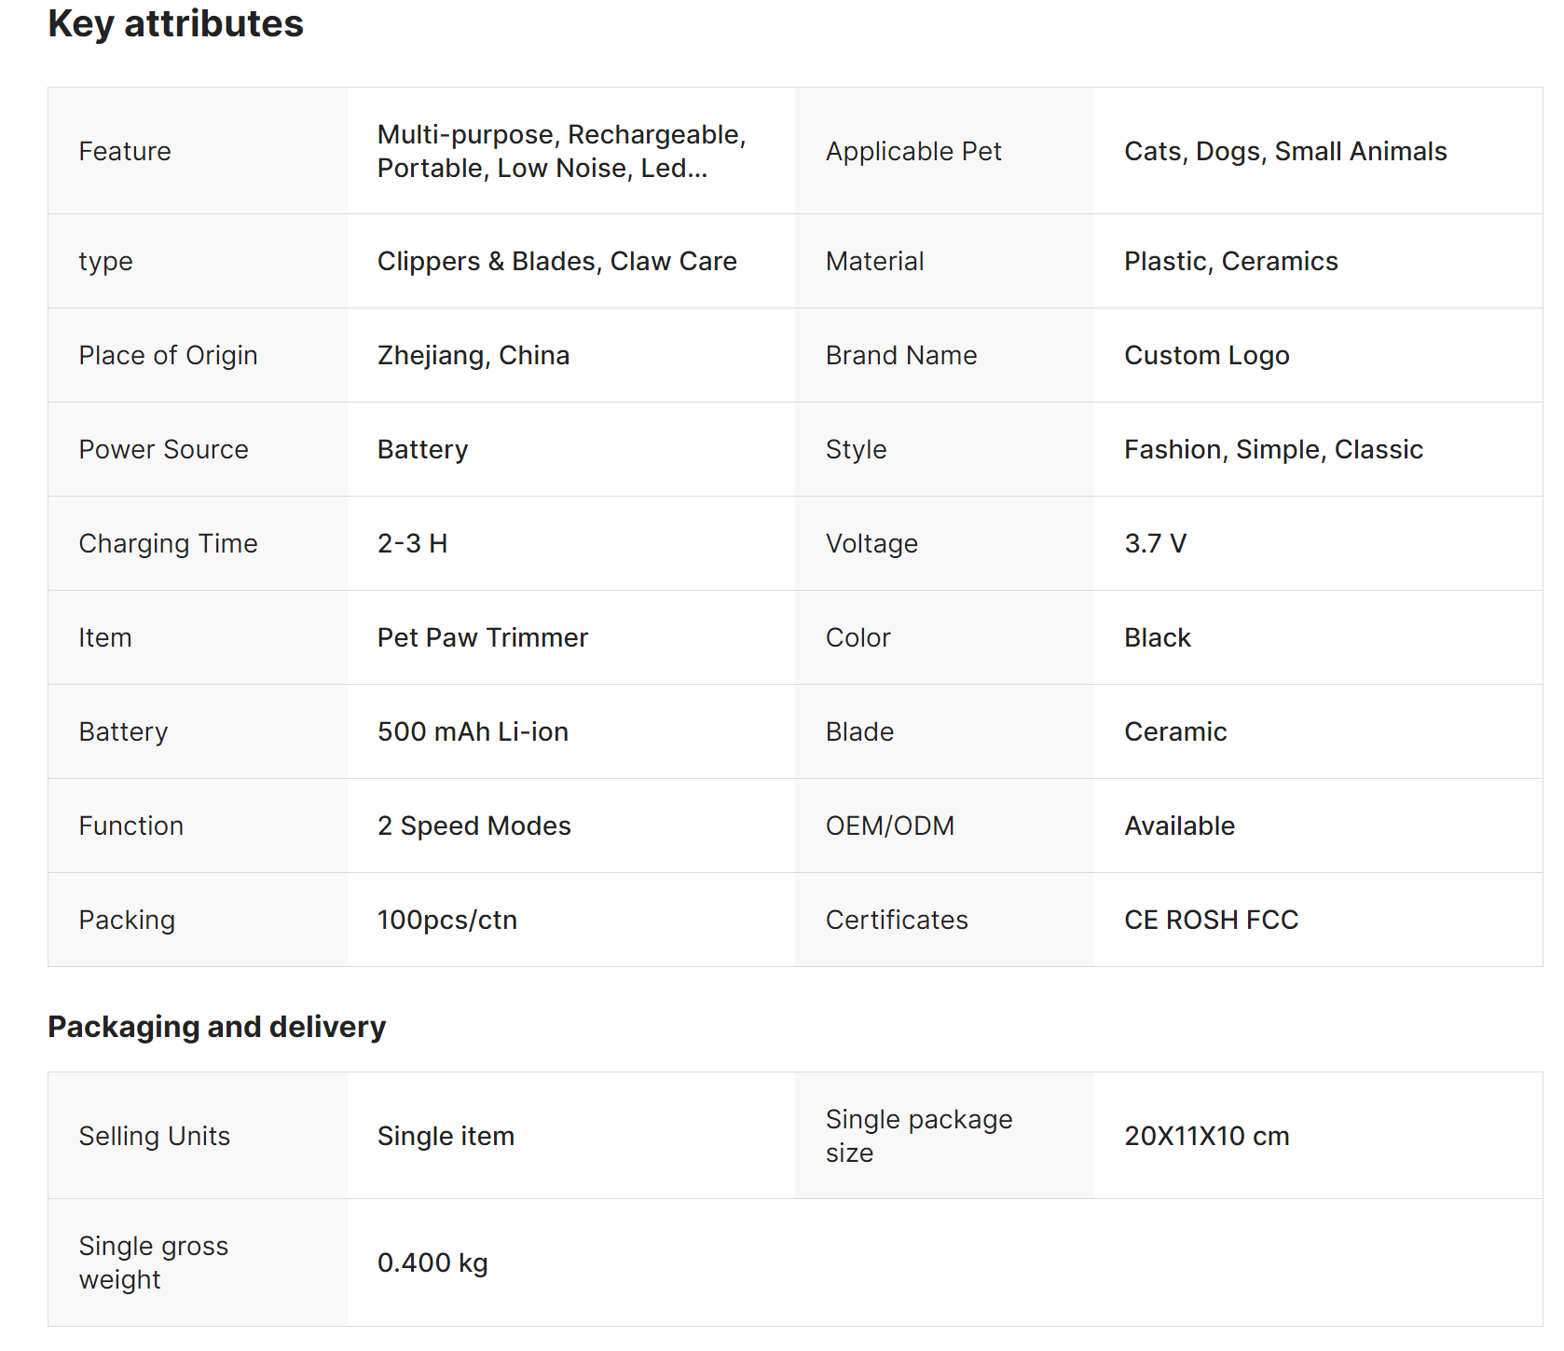1564x1351 pixels.
Task: Click the Fashion, Simple, Classic style value
Action: 1273,449
